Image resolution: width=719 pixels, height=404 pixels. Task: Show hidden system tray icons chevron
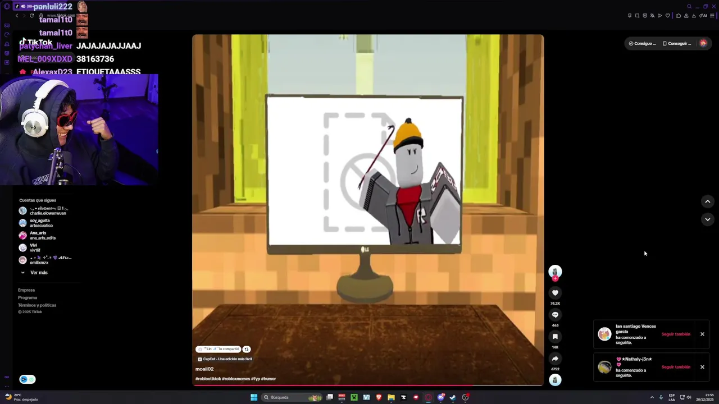tap(652, 397)
